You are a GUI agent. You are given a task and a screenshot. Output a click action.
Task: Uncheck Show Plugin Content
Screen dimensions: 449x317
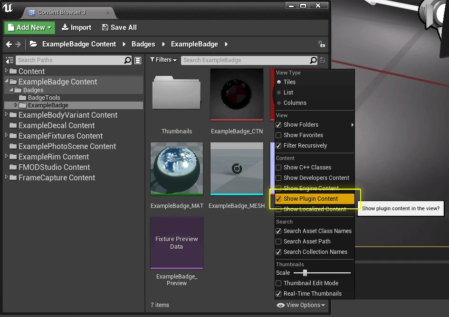click(x=278, y=199)
